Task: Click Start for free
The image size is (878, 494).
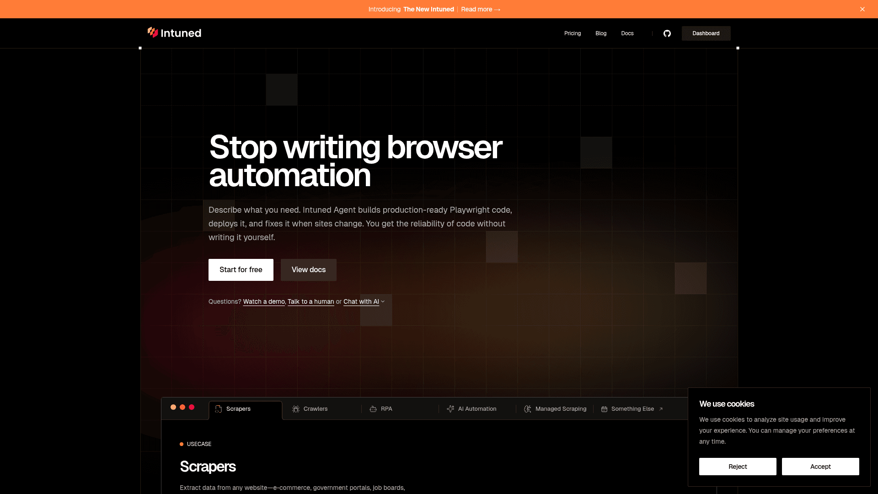Action: coord(241,270)
